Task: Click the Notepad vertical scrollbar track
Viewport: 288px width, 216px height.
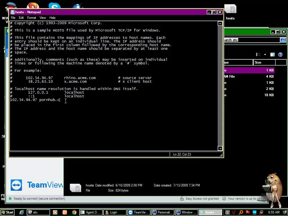Action: [x=220, y=86]
